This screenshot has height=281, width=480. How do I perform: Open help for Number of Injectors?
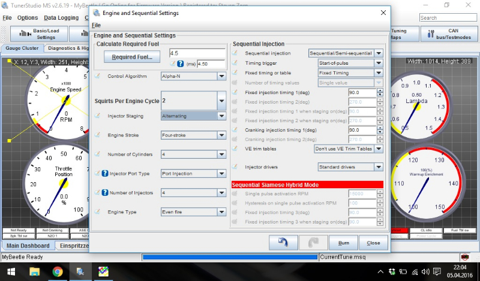click(x=104, y=192)
